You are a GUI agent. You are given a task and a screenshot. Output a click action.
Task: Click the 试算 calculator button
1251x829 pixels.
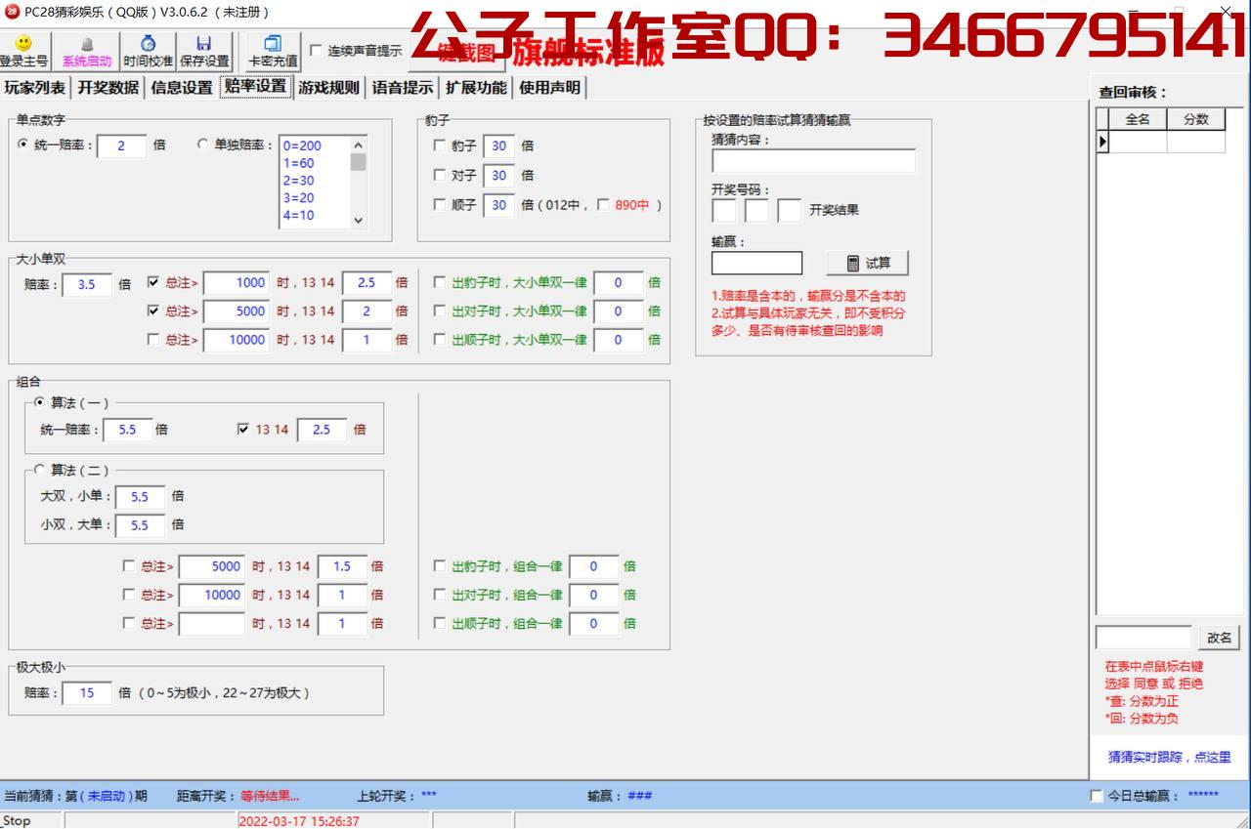pyautogui.click(x=868, y=263)
